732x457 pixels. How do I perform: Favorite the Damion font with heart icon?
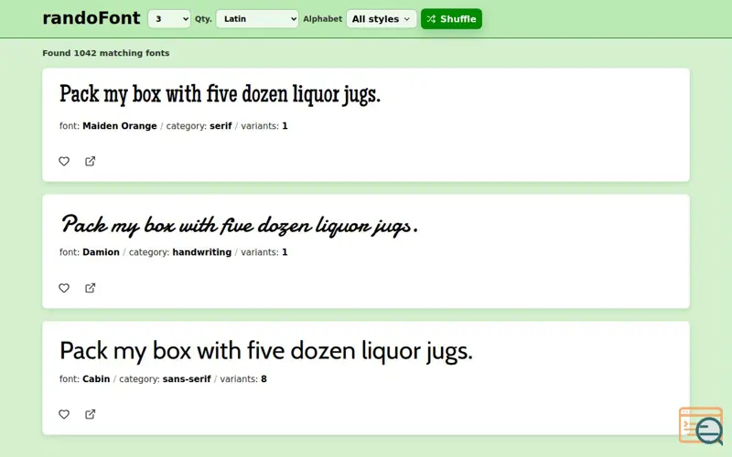[64, 288]
